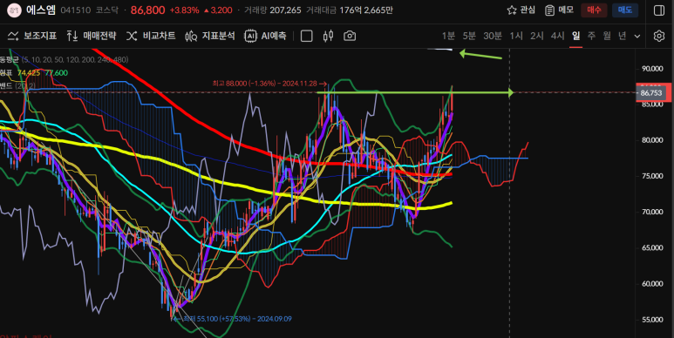This screenshot has width=674, height=338.
Task: Click the +3.83% change rate
Action: pyautogui.click(x=184, y=10)
